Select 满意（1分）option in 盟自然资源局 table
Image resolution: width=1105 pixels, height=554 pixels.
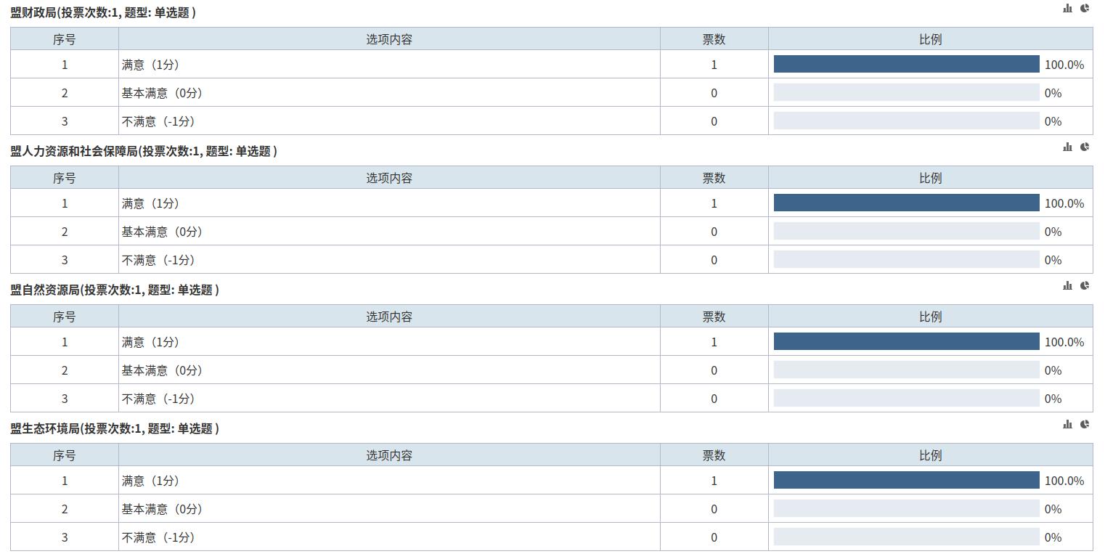(150, 342)
